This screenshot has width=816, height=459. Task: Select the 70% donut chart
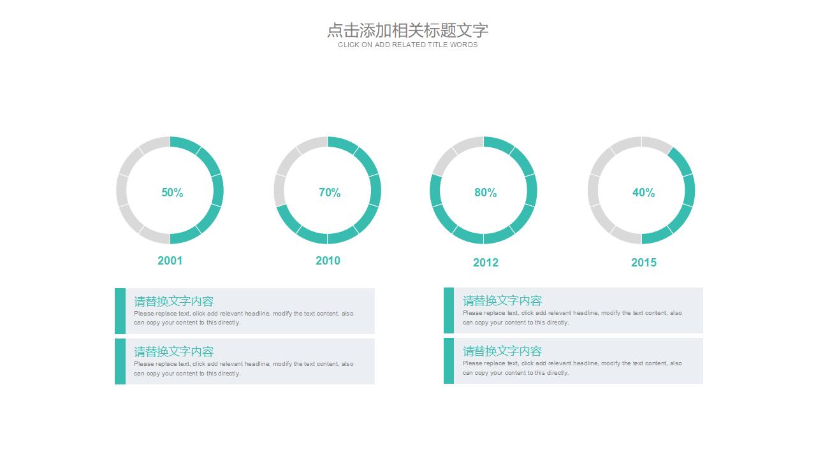(328, 190)
